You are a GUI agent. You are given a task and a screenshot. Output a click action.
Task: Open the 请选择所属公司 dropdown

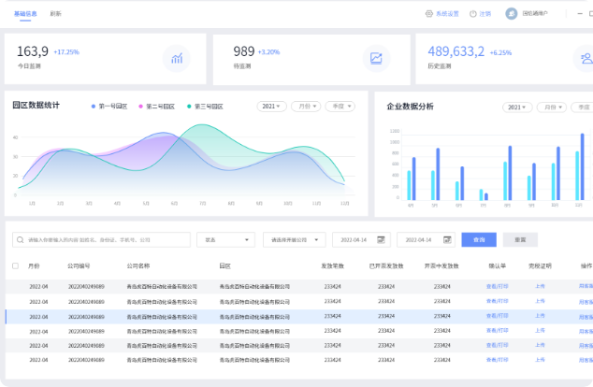[294, 240]
